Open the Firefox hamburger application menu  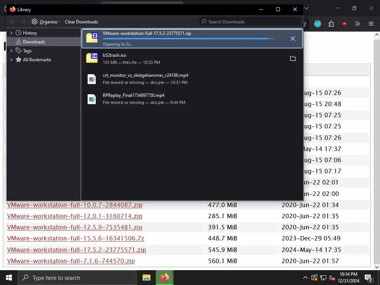(x=371, y=24)
